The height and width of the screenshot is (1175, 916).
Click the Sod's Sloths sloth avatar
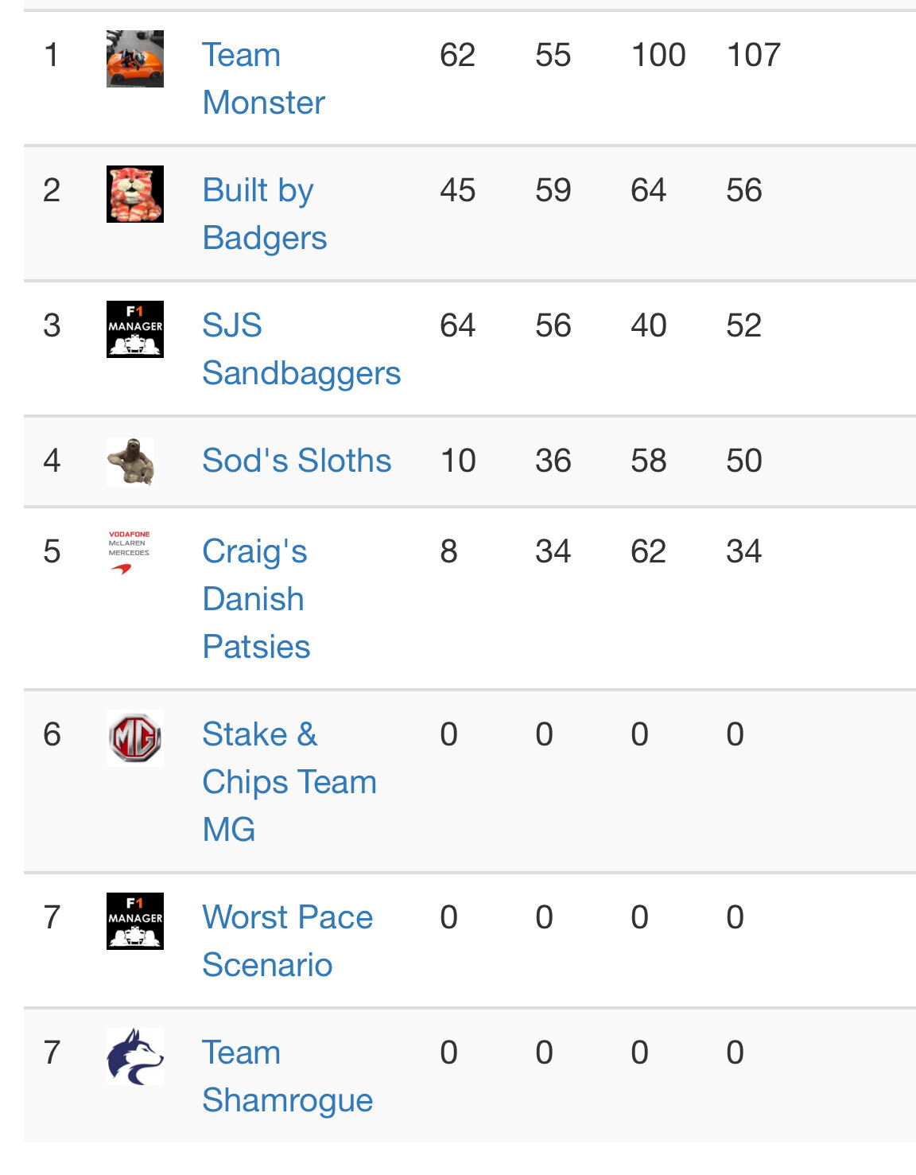131,461
